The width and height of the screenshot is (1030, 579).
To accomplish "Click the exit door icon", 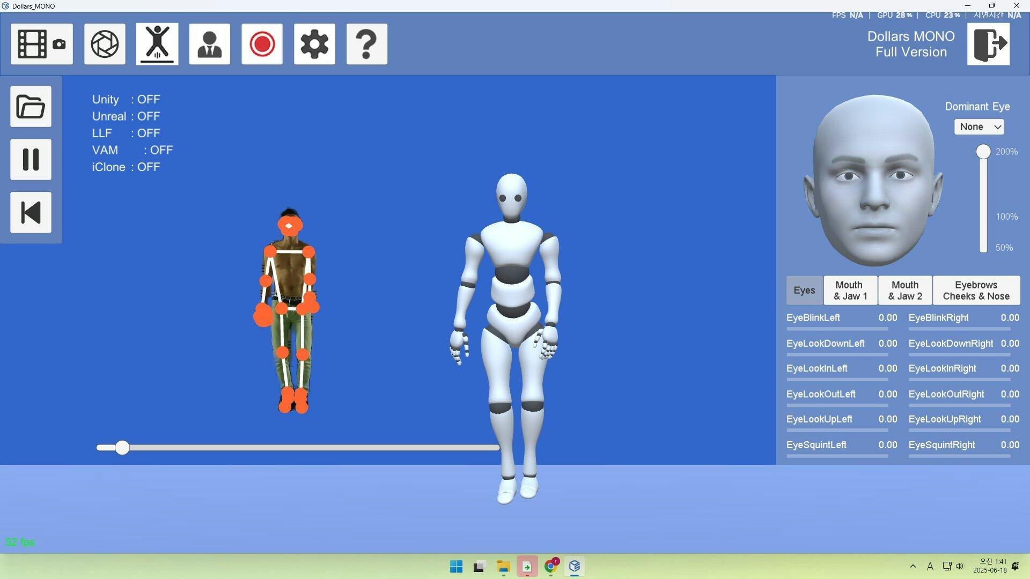I will coord(988,44).
